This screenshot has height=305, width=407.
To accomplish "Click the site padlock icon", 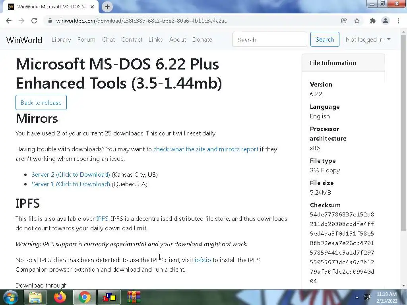I will [x=50, y=21].
